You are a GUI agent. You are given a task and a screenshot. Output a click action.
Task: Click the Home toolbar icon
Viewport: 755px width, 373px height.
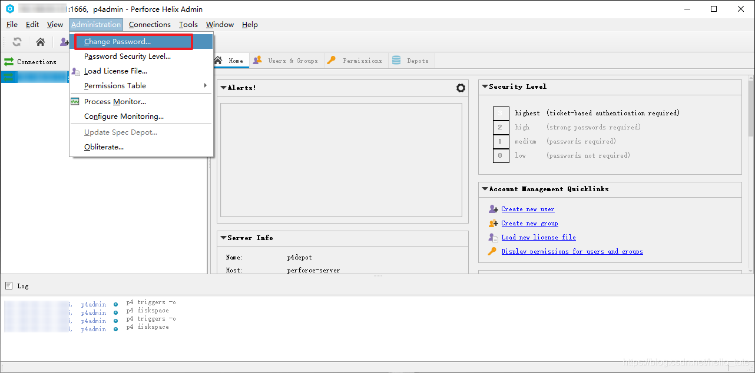[x=40, y=42]
